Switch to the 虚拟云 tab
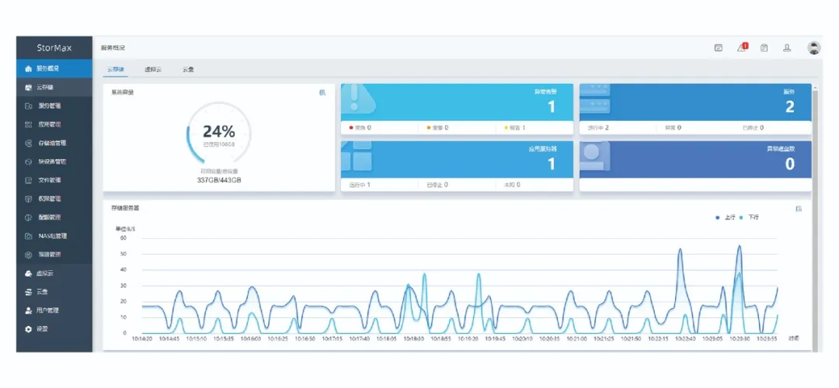Viewport: 839px width, 388px height. coord(153,70)
